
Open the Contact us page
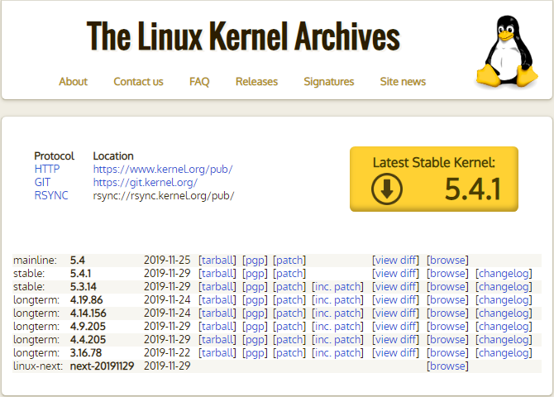[139, 82]
